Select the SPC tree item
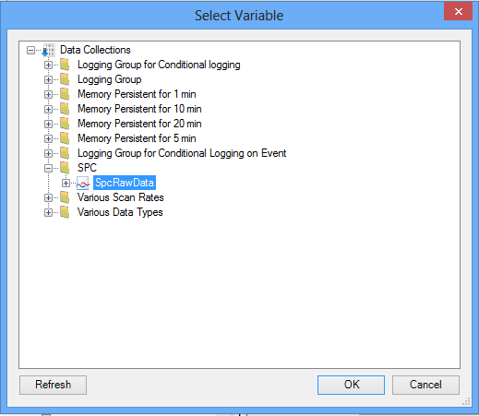Screen dimensions: 479x416 [87, 168]
